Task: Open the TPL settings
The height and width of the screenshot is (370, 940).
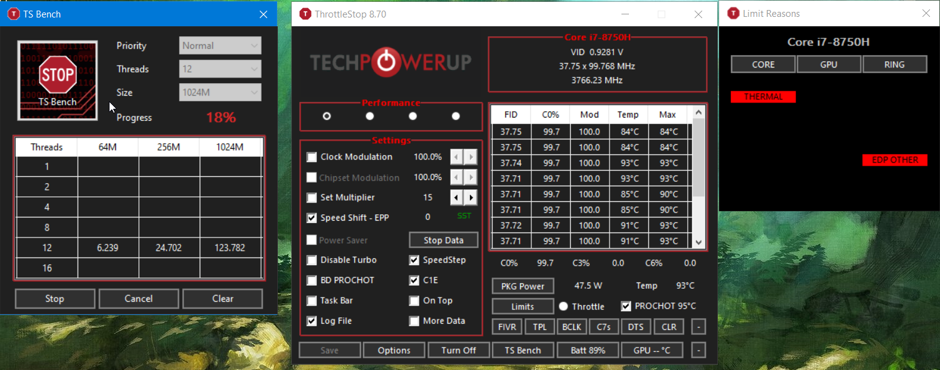Action: coord(539,327)
